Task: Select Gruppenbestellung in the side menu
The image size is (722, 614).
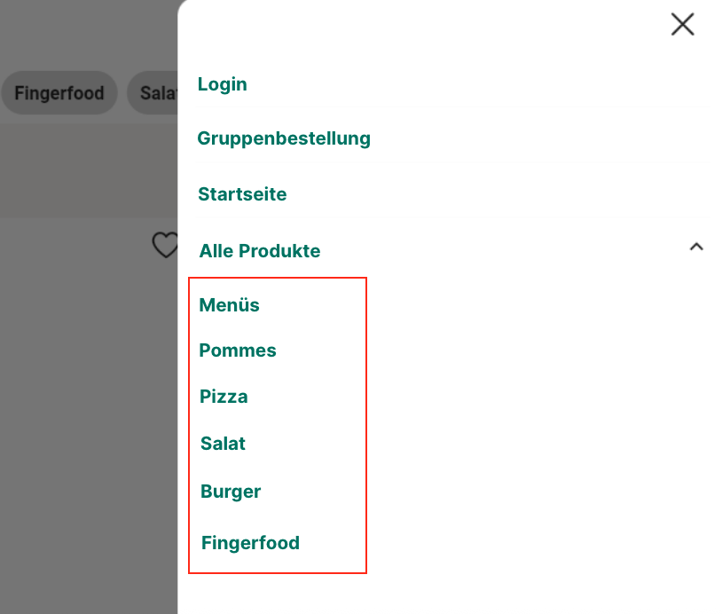Action: pos(284,138)
